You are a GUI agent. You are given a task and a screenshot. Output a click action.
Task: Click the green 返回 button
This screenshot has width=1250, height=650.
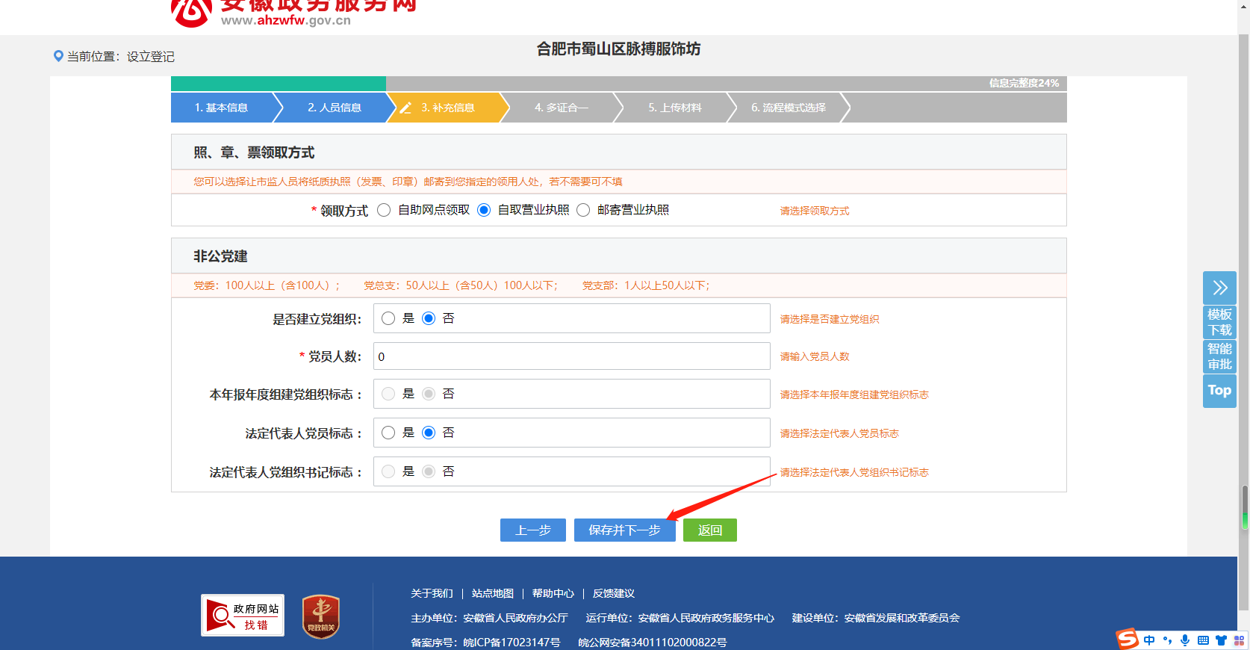coord(710,530)
